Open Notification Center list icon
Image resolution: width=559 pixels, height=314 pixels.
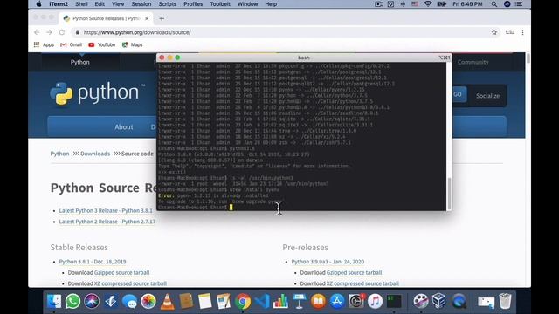point(519,4)
